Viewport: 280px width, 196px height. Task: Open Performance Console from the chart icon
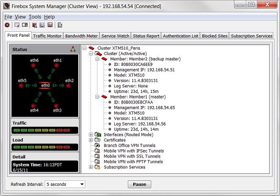[50, 25]
